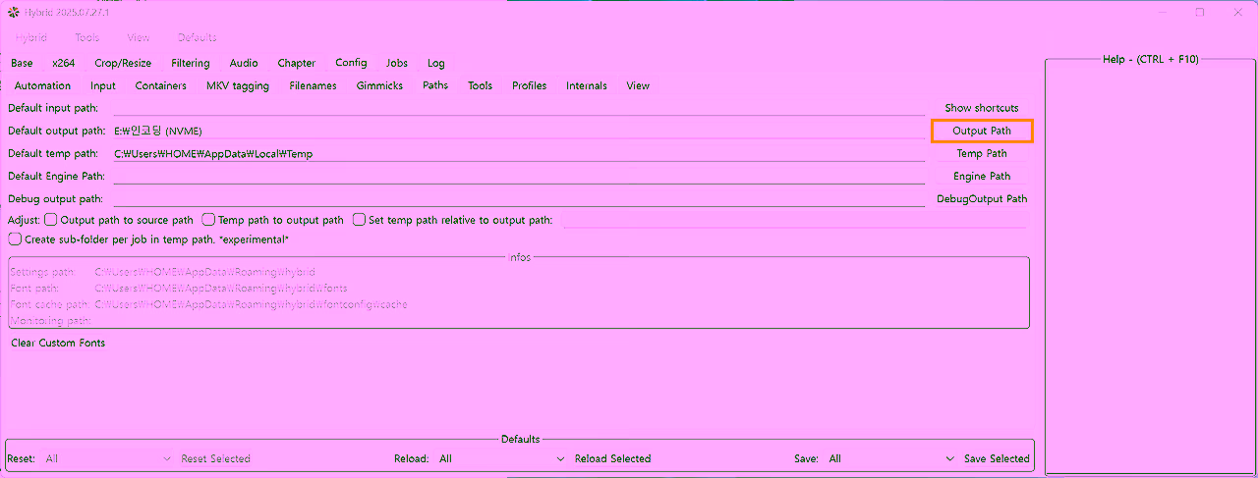Viewport: 1258px width, 478px height.
Task: Select the Config tab
Action: (351, 63)
